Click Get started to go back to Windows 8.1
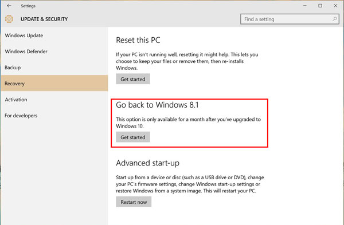The height and width of the screenshot is (225, 344). click(x=133, y=137)
